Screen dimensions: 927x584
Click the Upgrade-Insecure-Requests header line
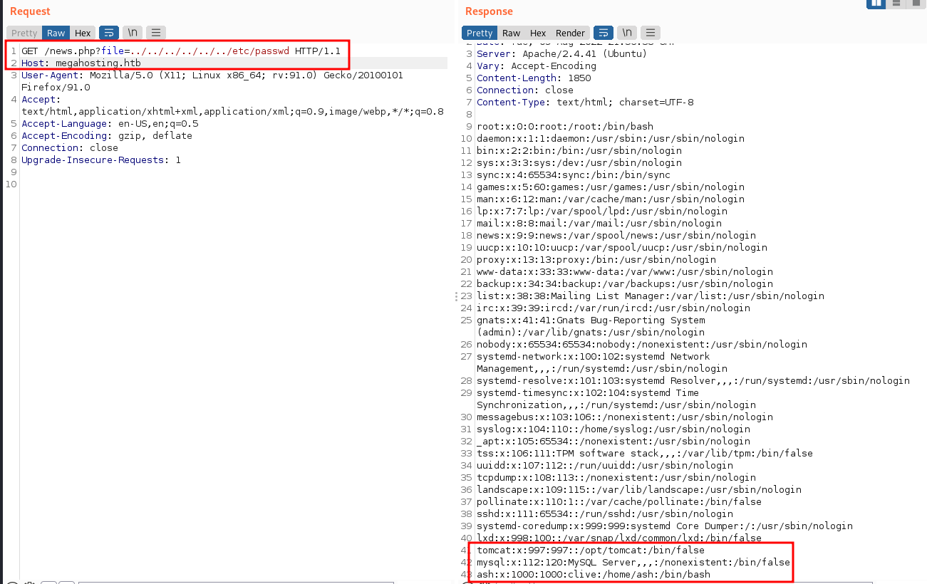pyautogui.click(x=101, y=160)
